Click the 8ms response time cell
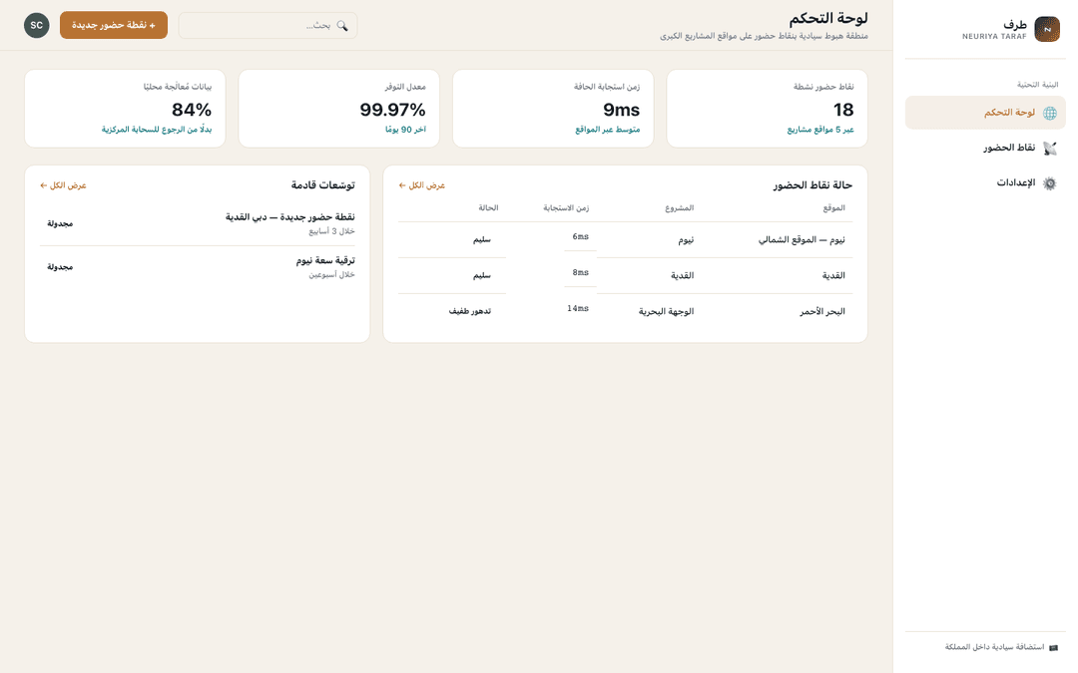The image size is (1078, 673). click(580, 272)
